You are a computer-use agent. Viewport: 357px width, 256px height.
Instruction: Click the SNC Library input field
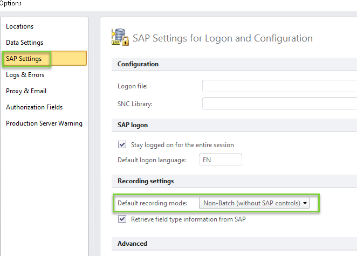[x=279, y=103]
